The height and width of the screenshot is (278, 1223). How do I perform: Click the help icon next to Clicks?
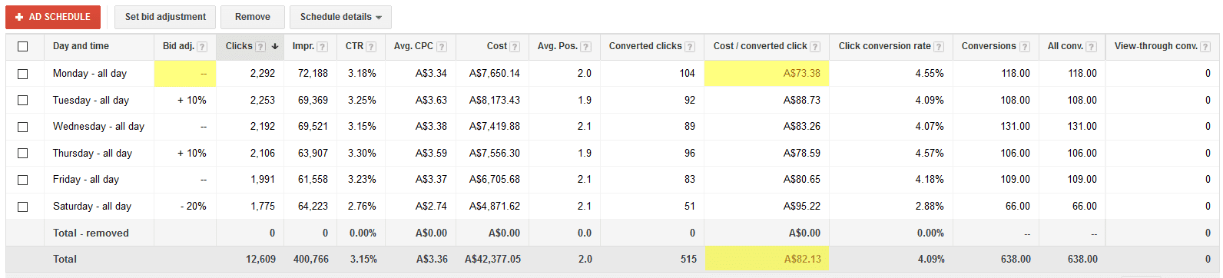click(x=260, y=47)
